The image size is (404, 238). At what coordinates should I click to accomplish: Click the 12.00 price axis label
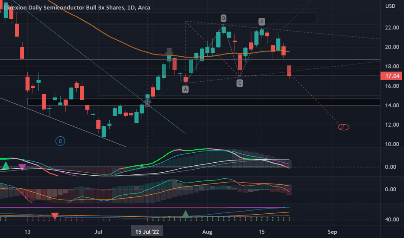(392, 125)
